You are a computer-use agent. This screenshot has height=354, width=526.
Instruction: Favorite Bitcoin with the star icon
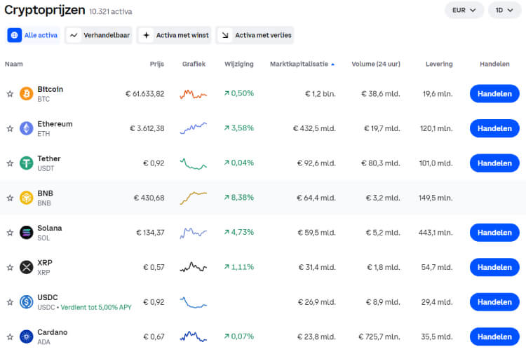click(10, 94)
